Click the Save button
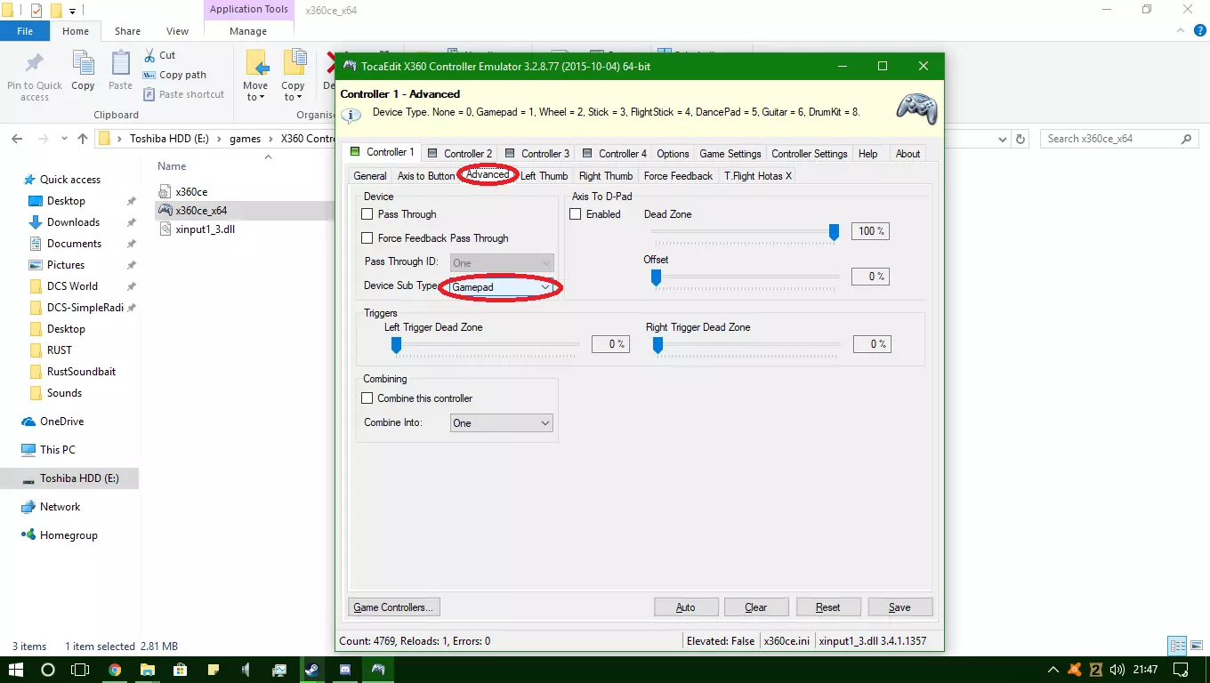This screenshot has height=683, width=1210. 899,607
